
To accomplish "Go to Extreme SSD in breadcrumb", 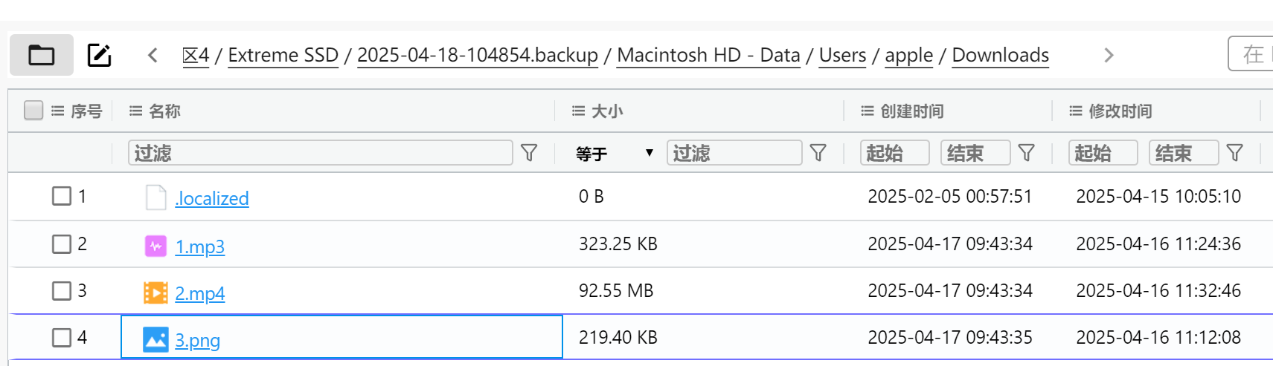I will click(283, 55).
